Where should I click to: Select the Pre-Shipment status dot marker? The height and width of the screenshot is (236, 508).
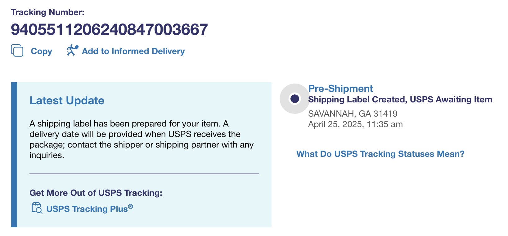coord(294,99)
